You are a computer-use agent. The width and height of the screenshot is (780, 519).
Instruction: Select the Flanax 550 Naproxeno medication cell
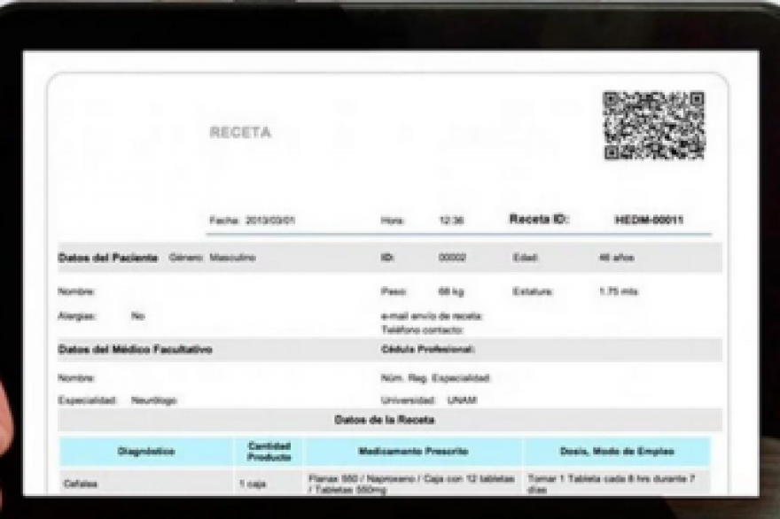(x=413, y=484)
